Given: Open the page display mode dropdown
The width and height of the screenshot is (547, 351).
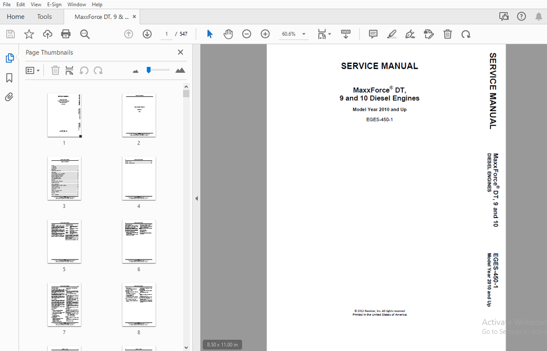Looking at the screenshot, I should (x=324, y=34).
